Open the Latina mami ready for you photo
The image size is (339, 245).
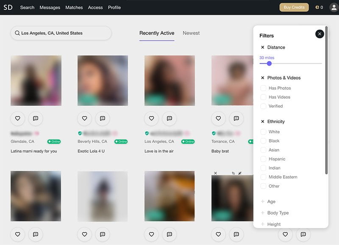36,80
